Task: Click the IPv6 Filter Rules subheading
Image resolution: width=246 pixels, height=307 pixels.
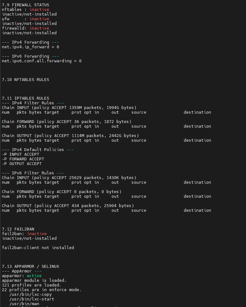Action: 33,173
